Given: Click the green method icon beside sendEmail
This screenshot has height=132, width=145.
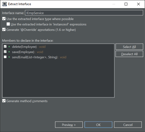Looking at the screenshot, I should click(9, 57).
